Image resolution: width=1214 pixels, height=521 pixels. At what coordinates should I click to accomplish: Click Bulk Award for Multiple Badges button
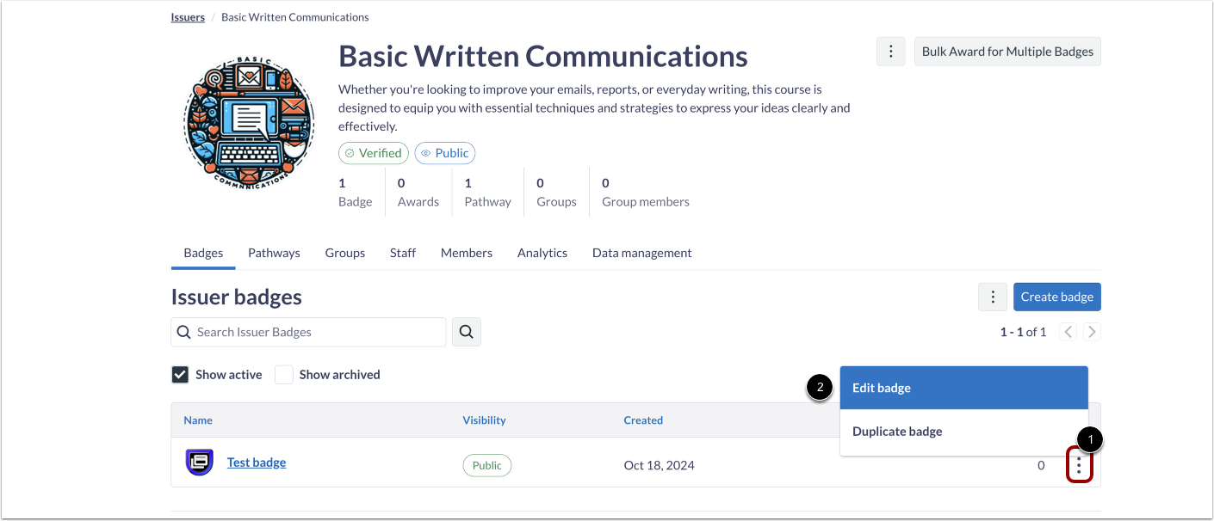click(1007, 52)
